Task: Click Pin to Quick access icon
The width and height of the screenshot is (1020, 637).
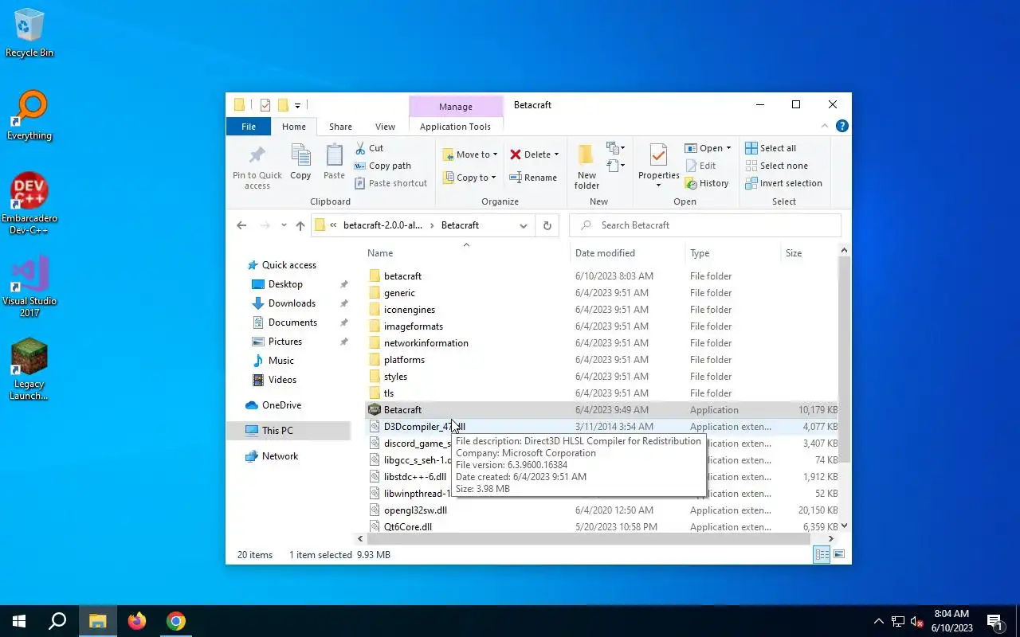Action: [257, 168]
